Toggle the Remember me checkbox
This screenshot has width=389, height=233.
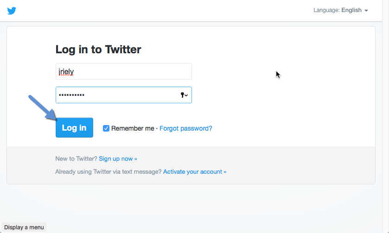[x=106, y=128]
